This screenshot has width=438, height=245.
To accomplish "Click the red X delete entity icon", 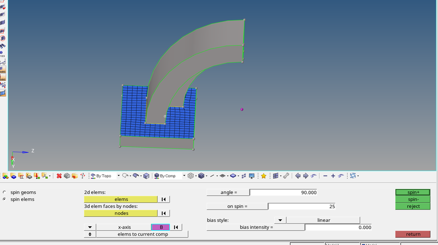I will [x=59, y=176].
